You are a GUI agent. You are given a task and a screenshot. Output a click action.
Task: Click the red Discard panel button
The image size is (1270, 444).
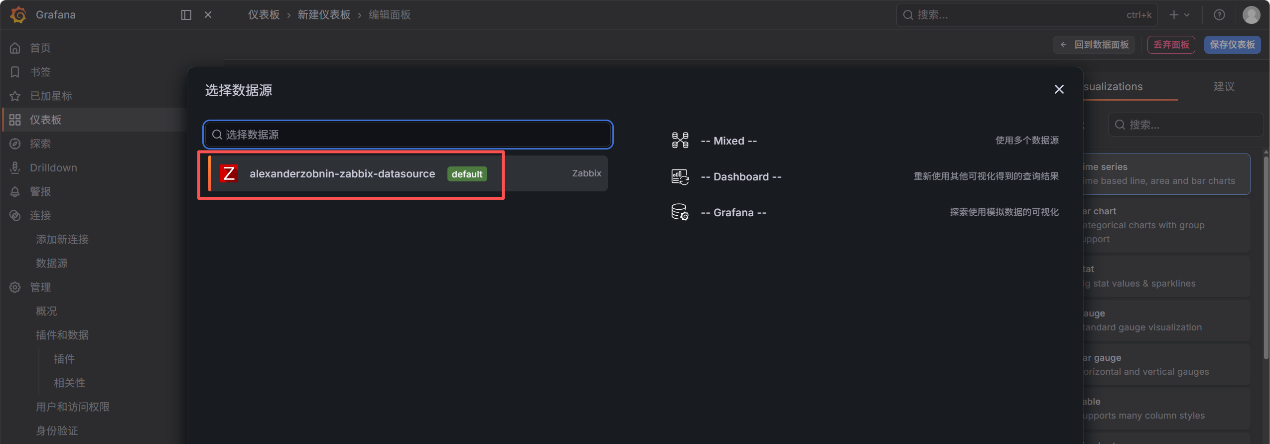pyautogui.click(x=1171, y=45)
